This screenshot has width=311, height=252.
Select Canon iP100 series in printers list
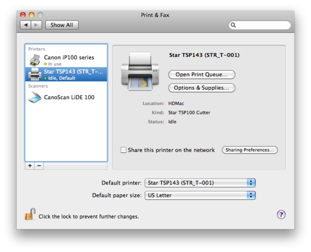(x=69, y=58)
